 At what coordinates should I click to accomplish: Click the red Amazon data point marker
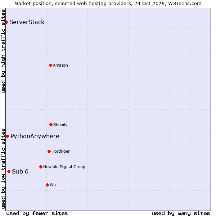[x=50, y=65]
